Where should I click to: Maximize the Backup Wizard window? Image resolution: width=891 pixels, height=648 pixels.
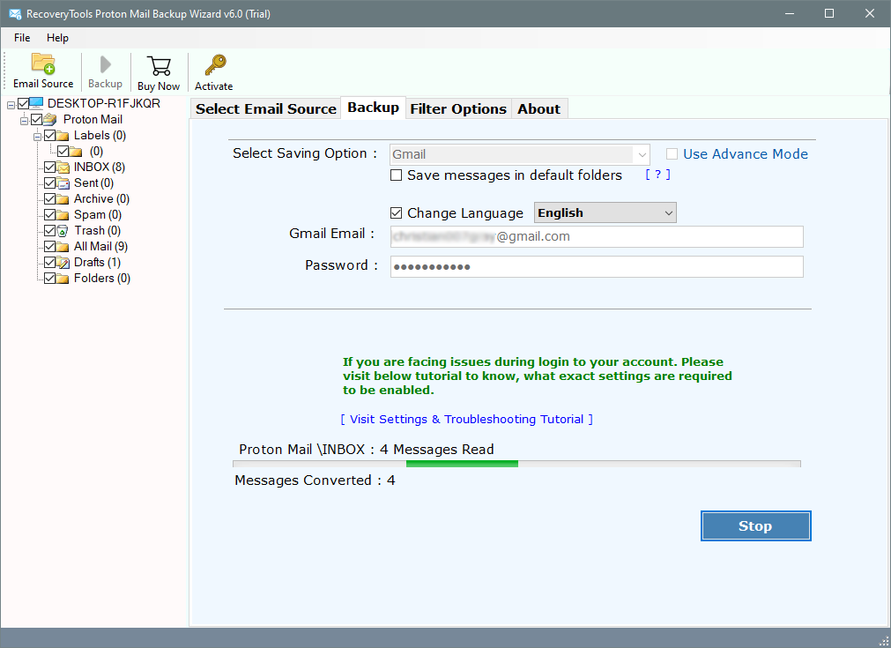[829, 13]
